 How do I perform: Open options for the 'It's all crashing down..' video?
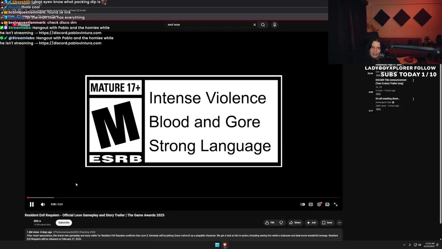[413, 99]
